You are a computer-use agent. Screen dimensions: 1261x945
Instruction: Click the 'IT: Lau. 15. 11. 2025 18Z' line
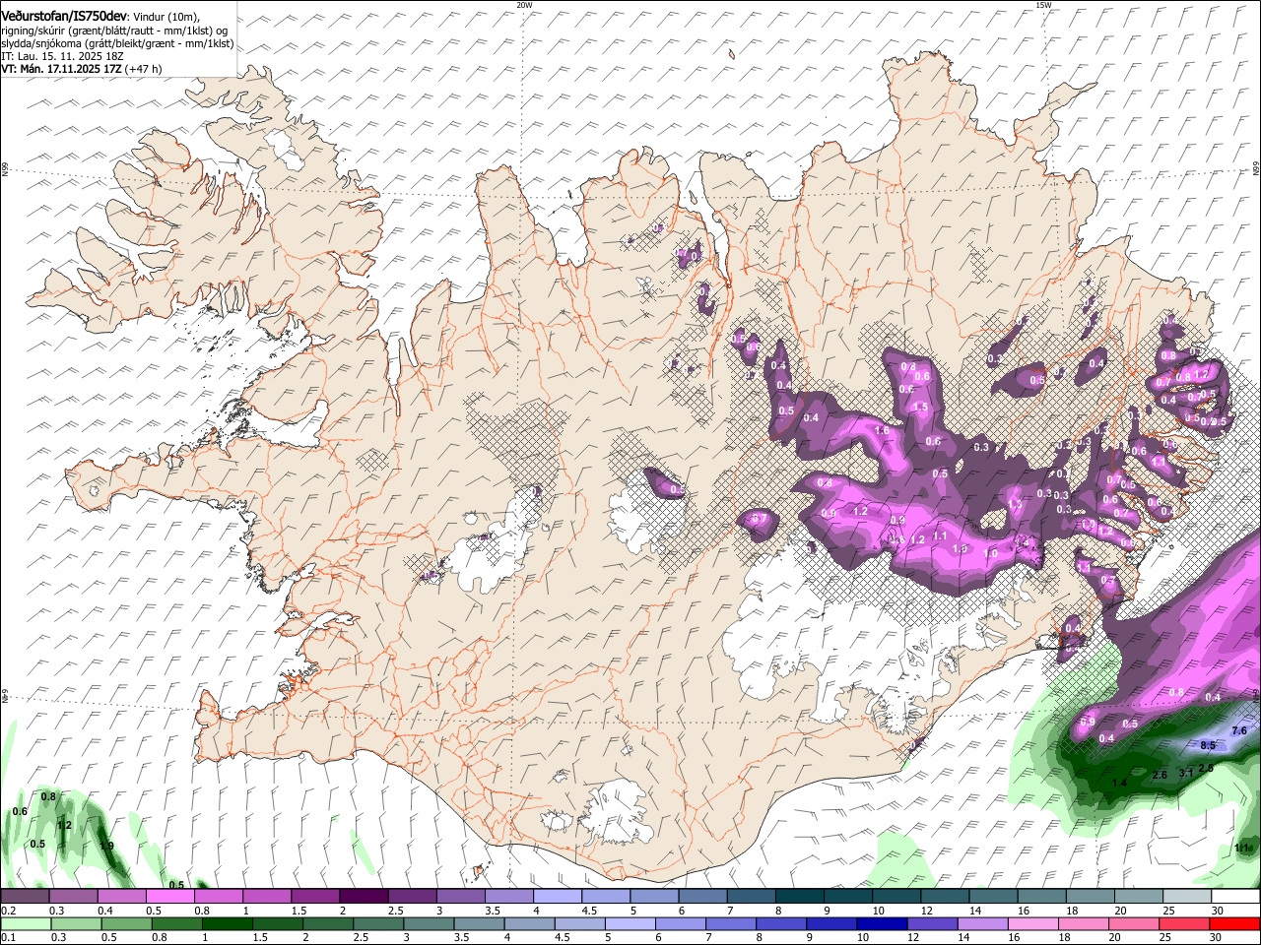tap(64, 56)
